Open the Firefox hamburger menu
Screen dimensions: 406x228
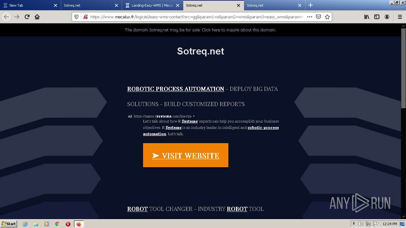[x=400, y=17]
